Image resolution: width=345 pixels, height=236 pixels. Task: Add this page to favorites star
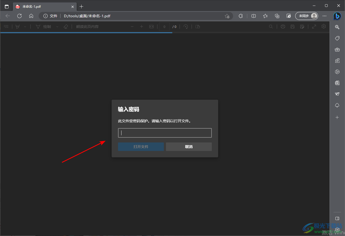point(227,16)
